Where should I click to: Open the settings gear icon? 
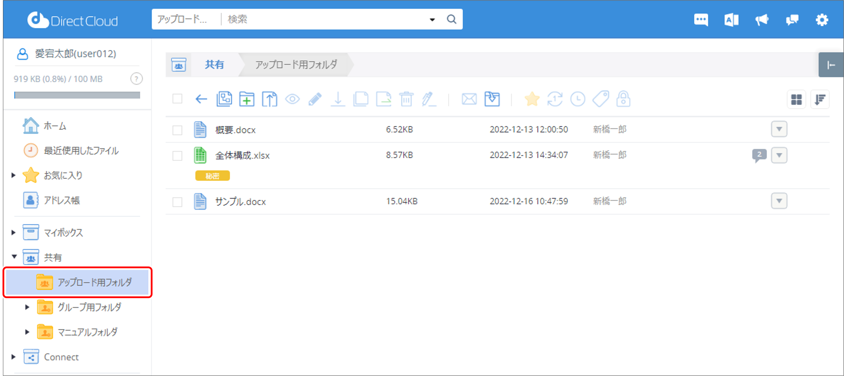(822, 20)
